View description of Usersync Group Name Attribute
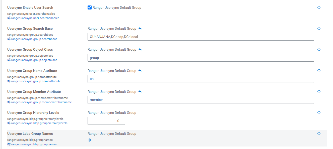 [319, 71]
